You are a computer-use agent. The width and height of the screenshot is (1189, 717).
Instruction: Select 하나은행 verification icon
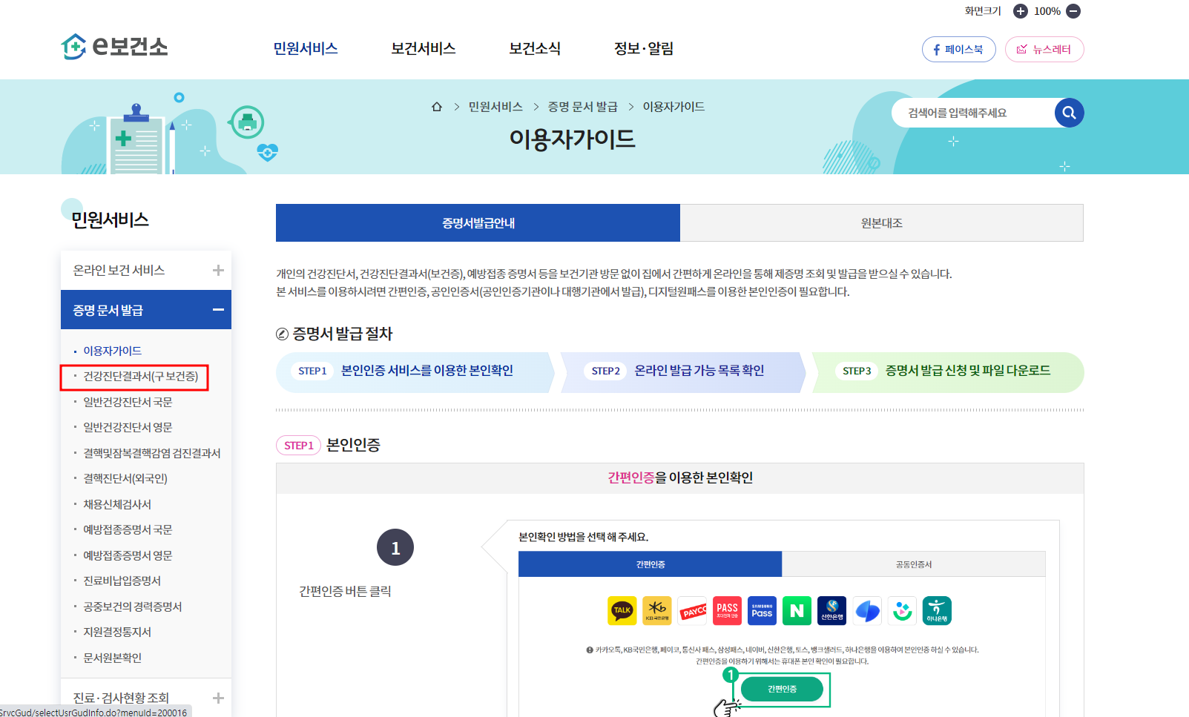pyautogui.click(x=937, y=610)
